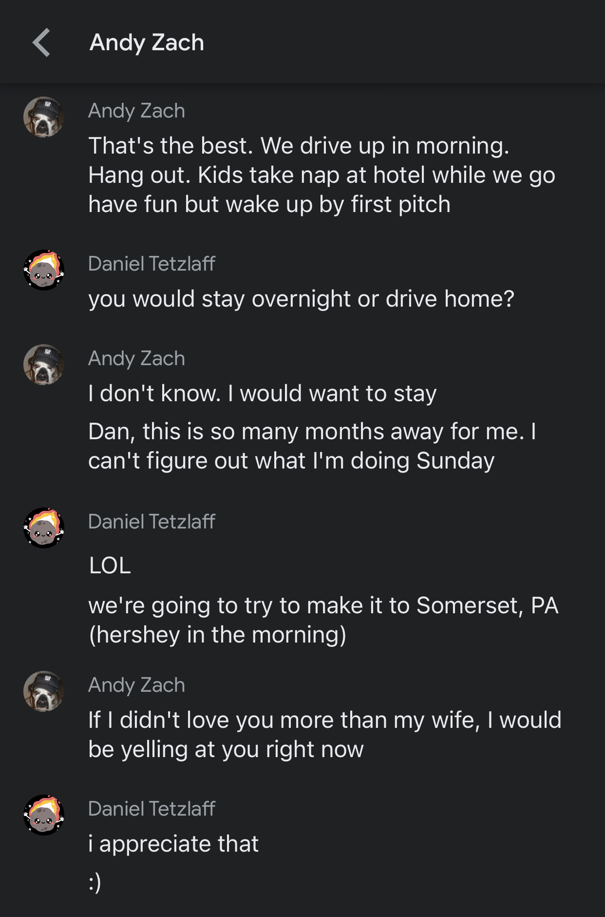Tap the Daniel Tetzlaff name above the LOL message

151,522
